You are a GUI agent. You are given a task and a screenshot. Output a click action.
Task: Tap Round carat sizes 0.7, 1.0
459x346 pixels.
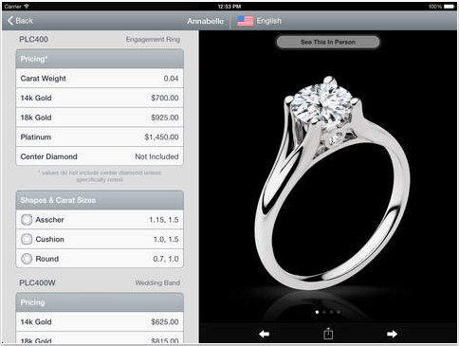click(166, 259)
